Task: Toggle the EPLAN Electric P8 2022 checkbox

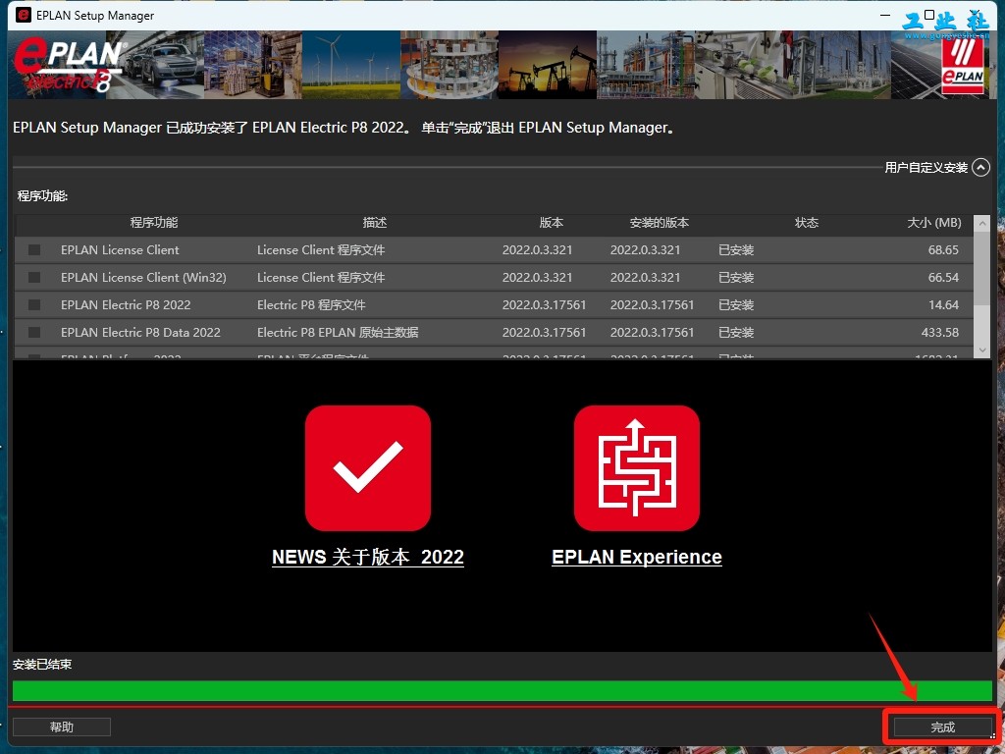Action: pos(34,305)
